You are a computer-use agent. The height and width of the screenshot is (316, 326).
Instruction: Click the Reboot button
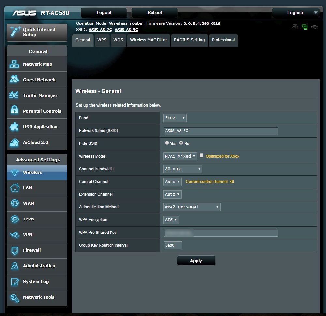click(x=155, y=12)
